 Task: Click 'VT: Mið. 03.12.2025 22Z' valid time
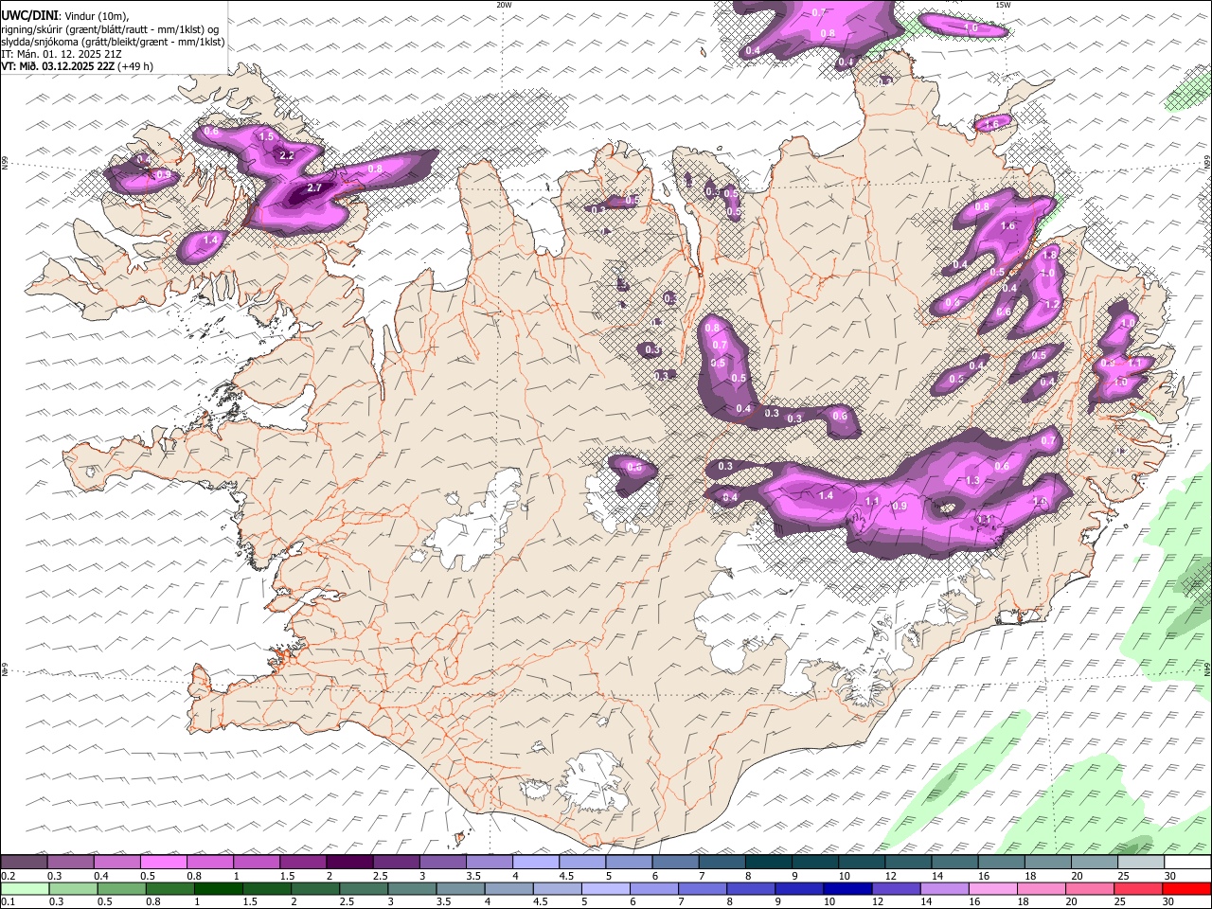pos(59,66)
